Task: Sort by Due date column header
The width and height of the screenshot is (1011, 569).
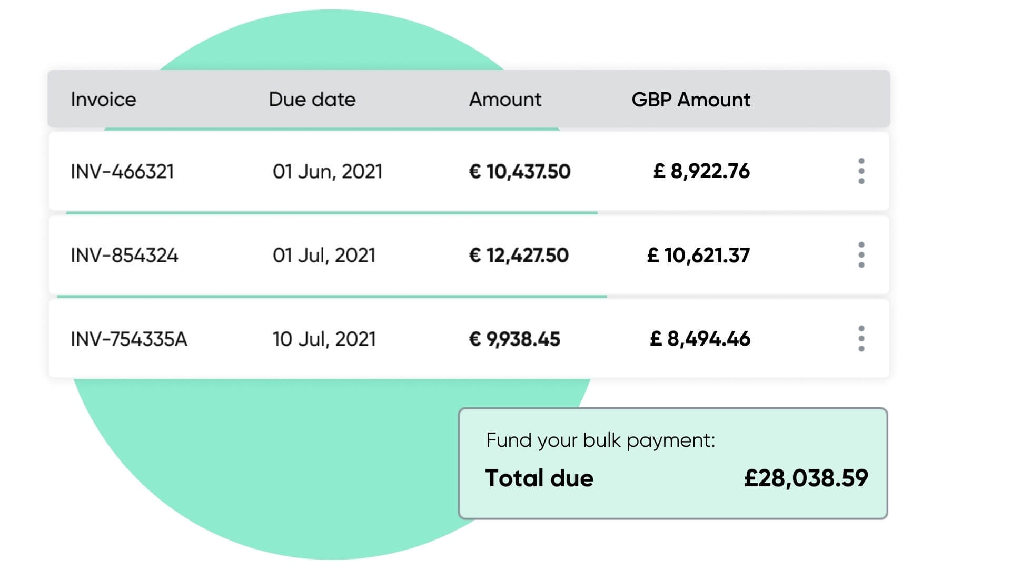Action: click(x=312, y=100)
